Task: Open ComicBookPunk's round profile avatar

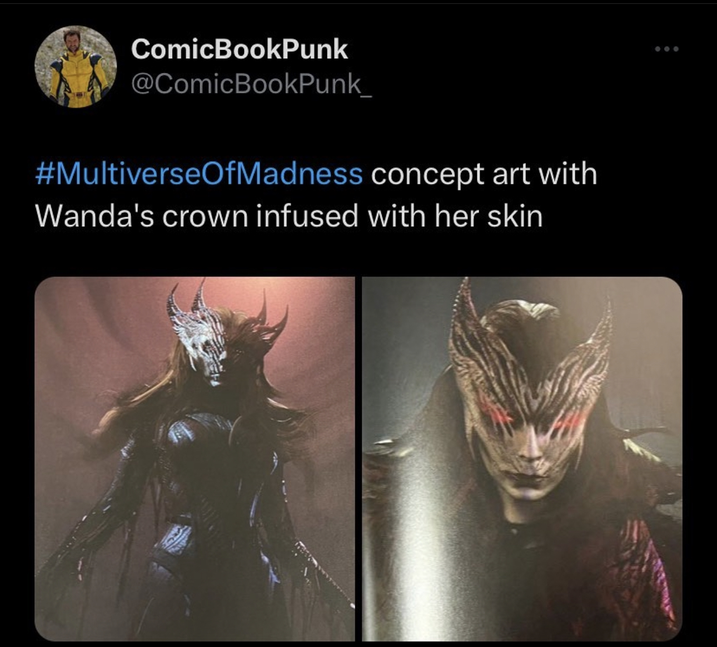Action: click(76, 67)
